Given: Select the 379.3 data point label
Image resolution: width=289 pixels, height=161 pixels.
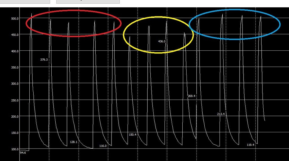Looking at the screenshot, I should coord(44,60).
